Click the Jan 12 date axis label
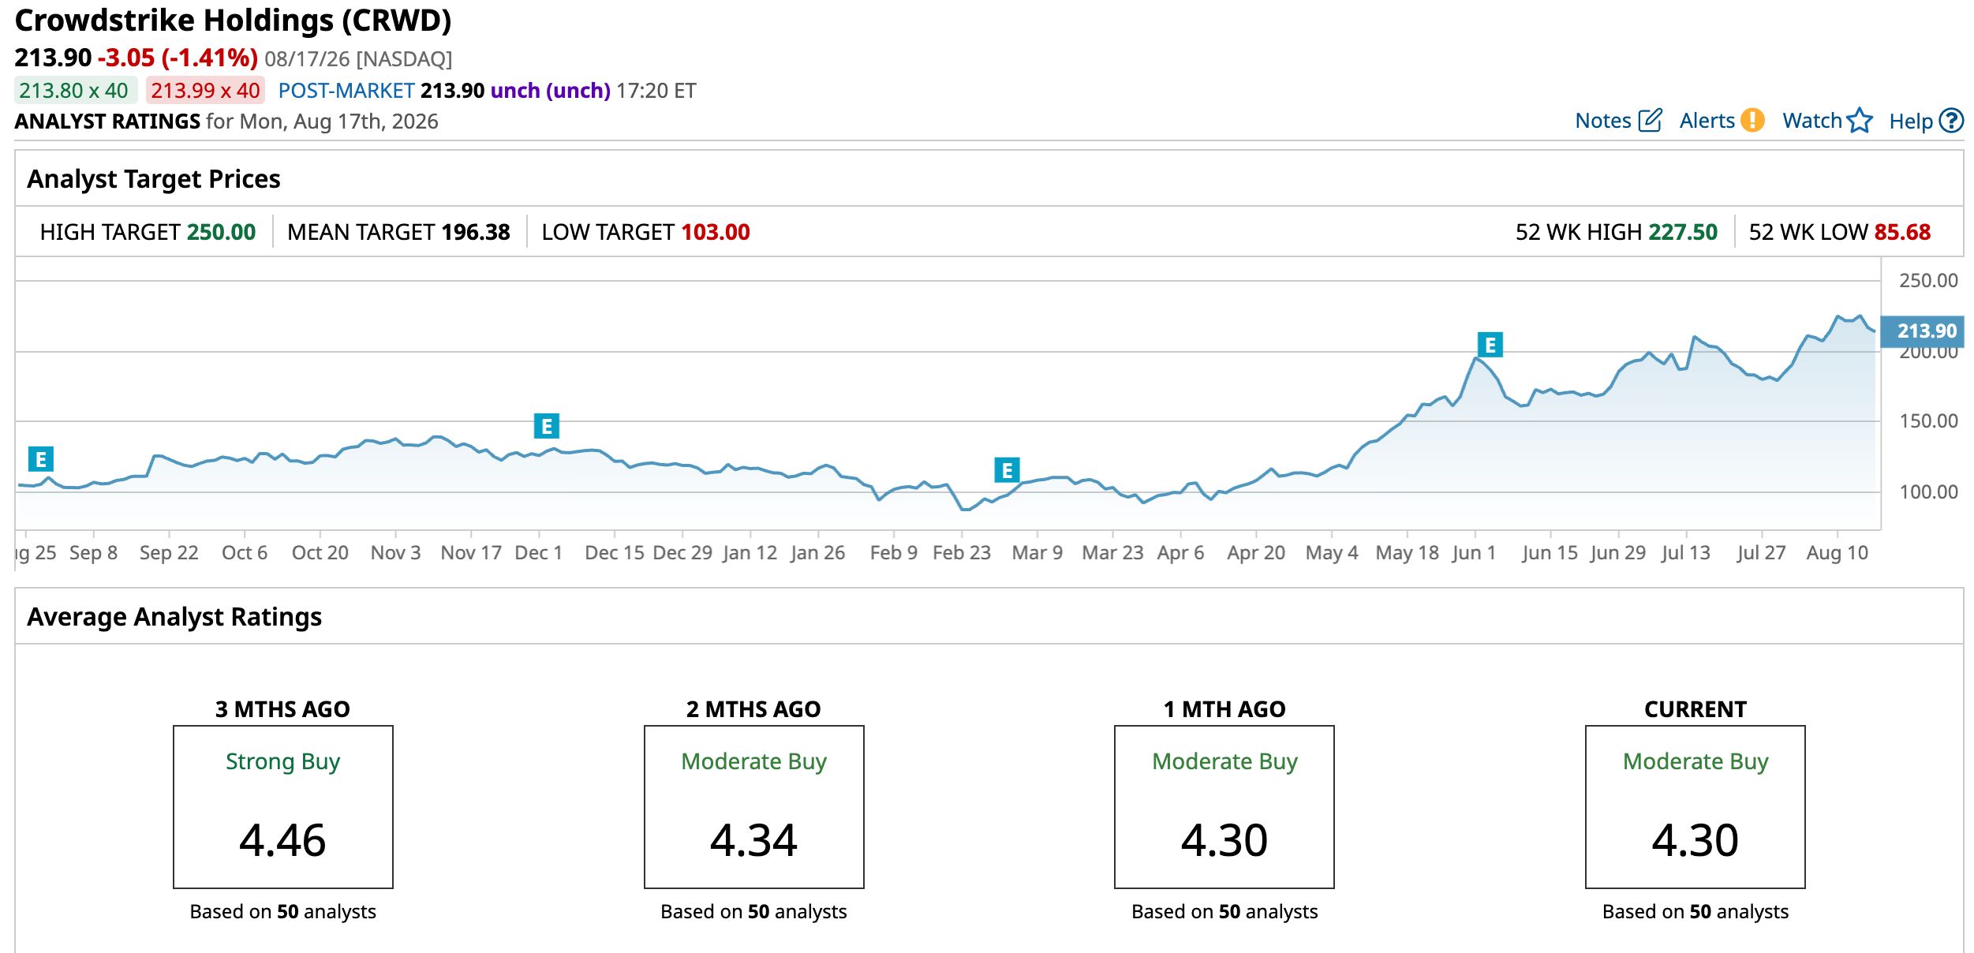Viewport: 1974px width, 953px height. [750, 553]
